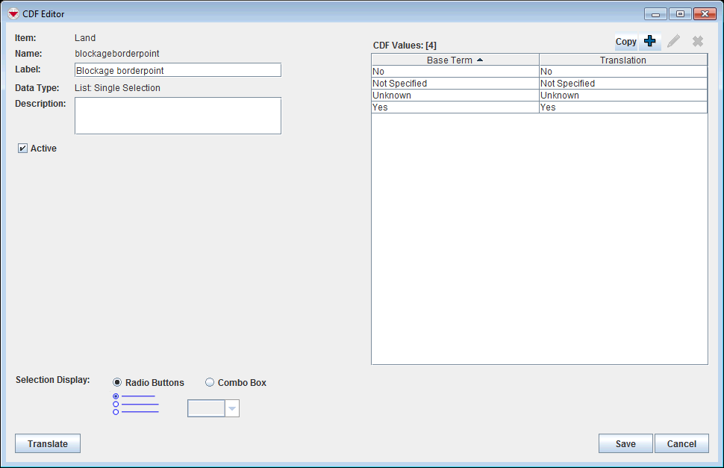The width and height of the screenshot is (724, 468).
Task: Select the Combo Box display option
Action: [210, 383]
